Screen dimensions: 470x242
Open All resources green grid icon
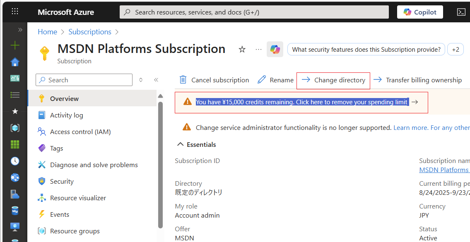click(x=15, y=144)
